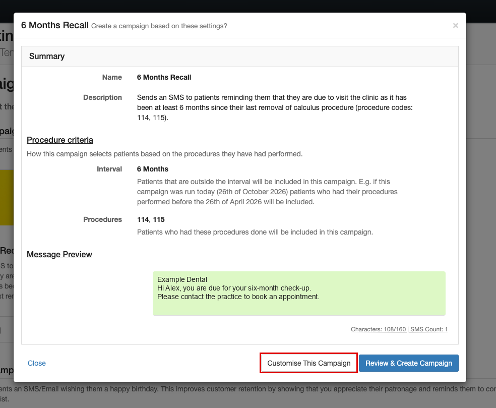
Task: Click the 'Interval' field label
Action: [x=109, y=169]
